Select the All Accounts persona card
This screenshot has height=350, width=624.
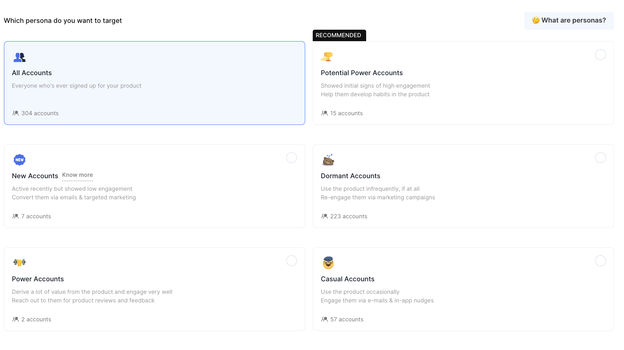pos(154,83)
